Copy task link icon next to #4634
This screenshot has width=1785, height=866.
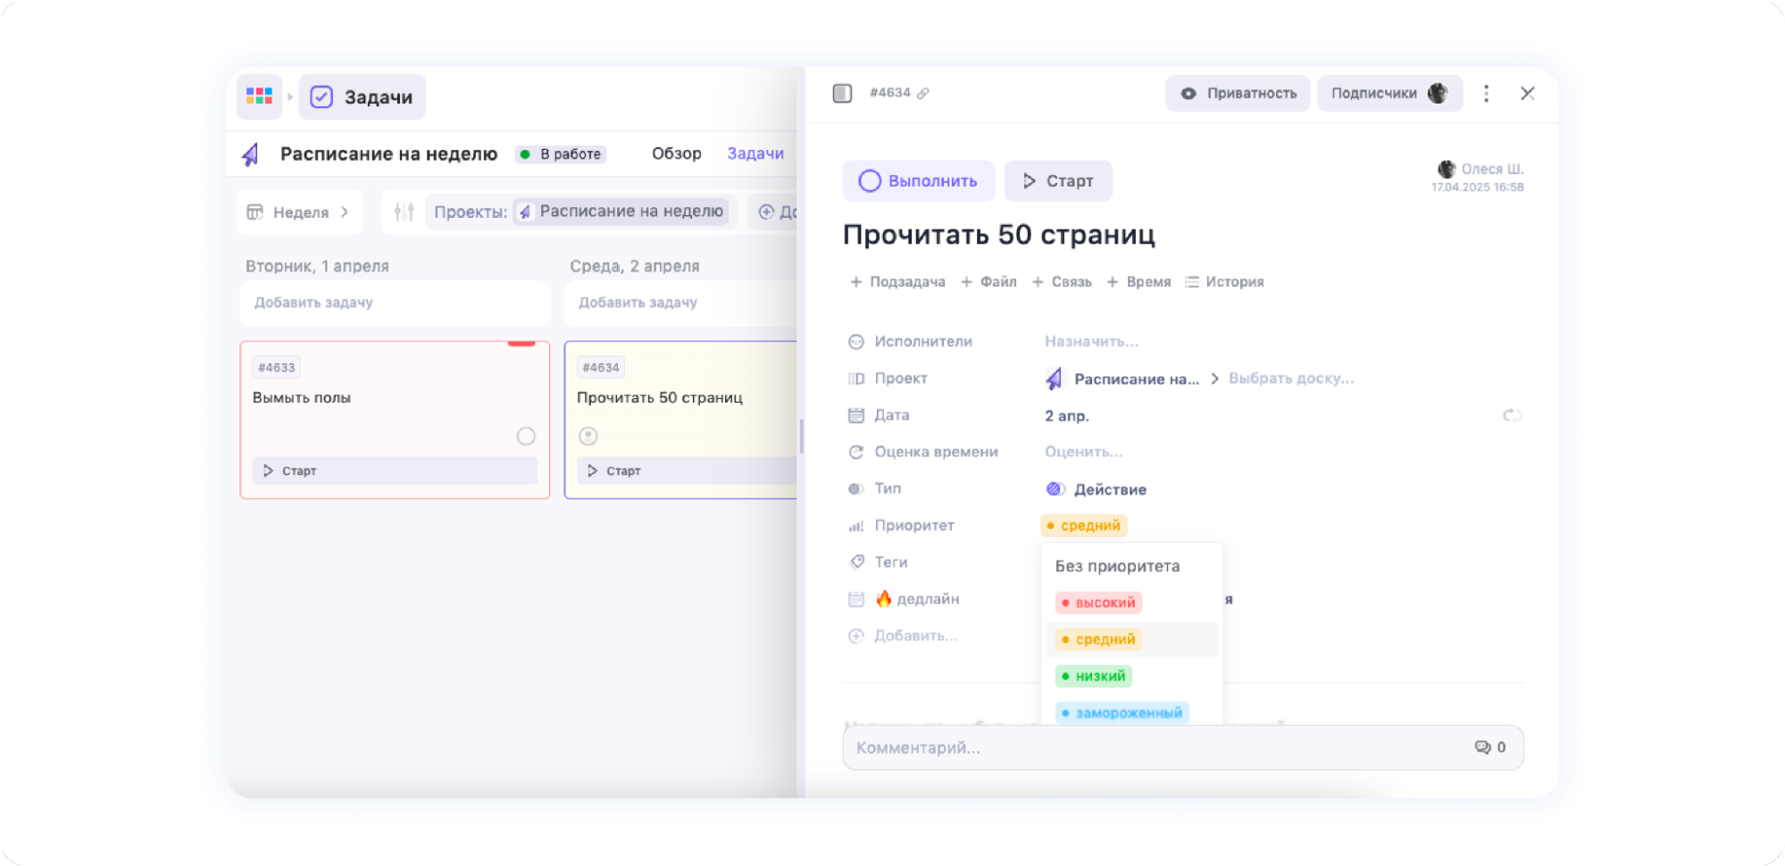923,93
